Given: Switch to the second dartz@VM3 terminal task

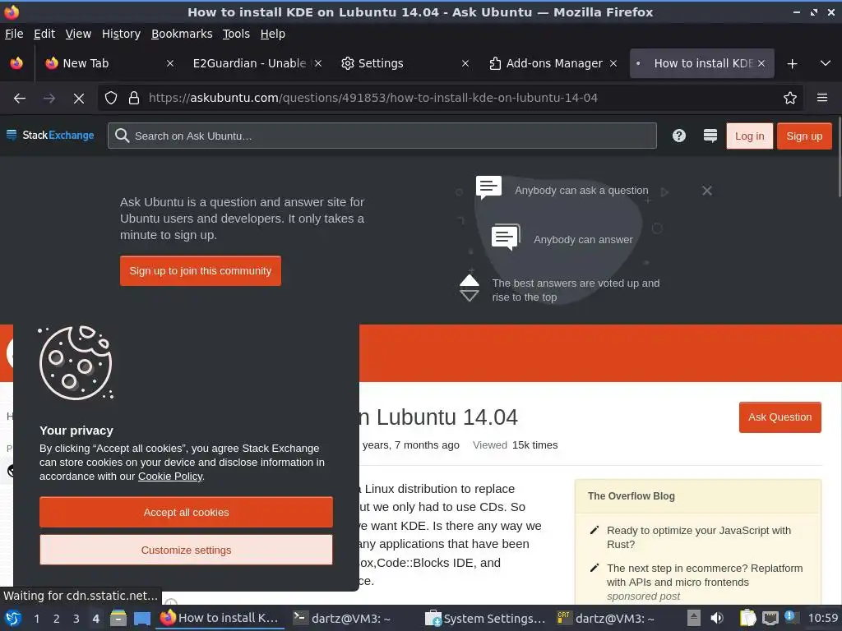Looking at the screenshot, I should (606, 618).
